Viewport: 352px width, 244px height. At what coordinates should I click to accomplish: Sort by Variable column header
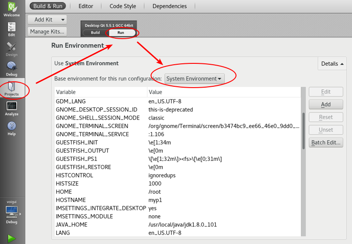tap(101, 92)
